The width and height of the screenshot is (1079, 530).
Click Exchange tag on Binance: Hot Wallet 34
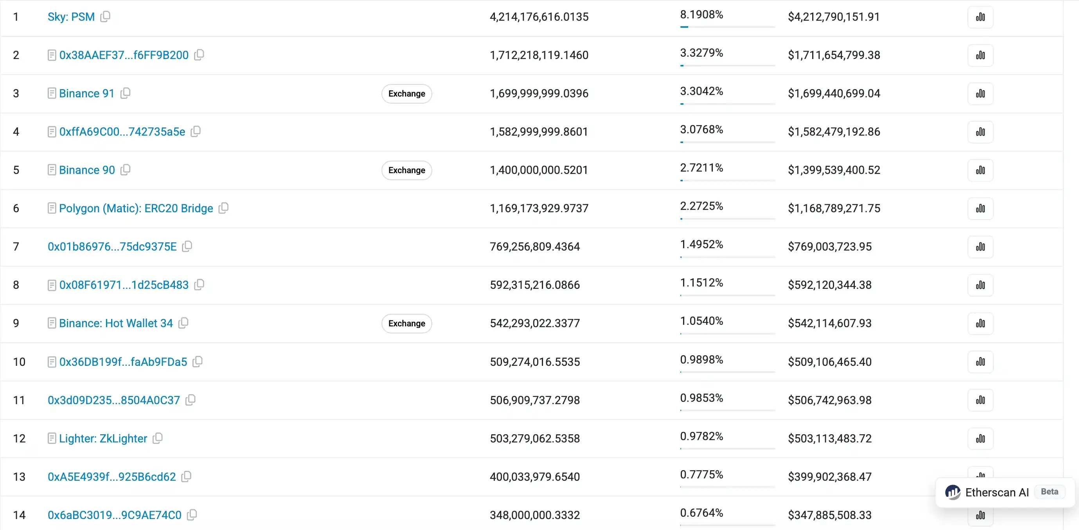(406, 323)
